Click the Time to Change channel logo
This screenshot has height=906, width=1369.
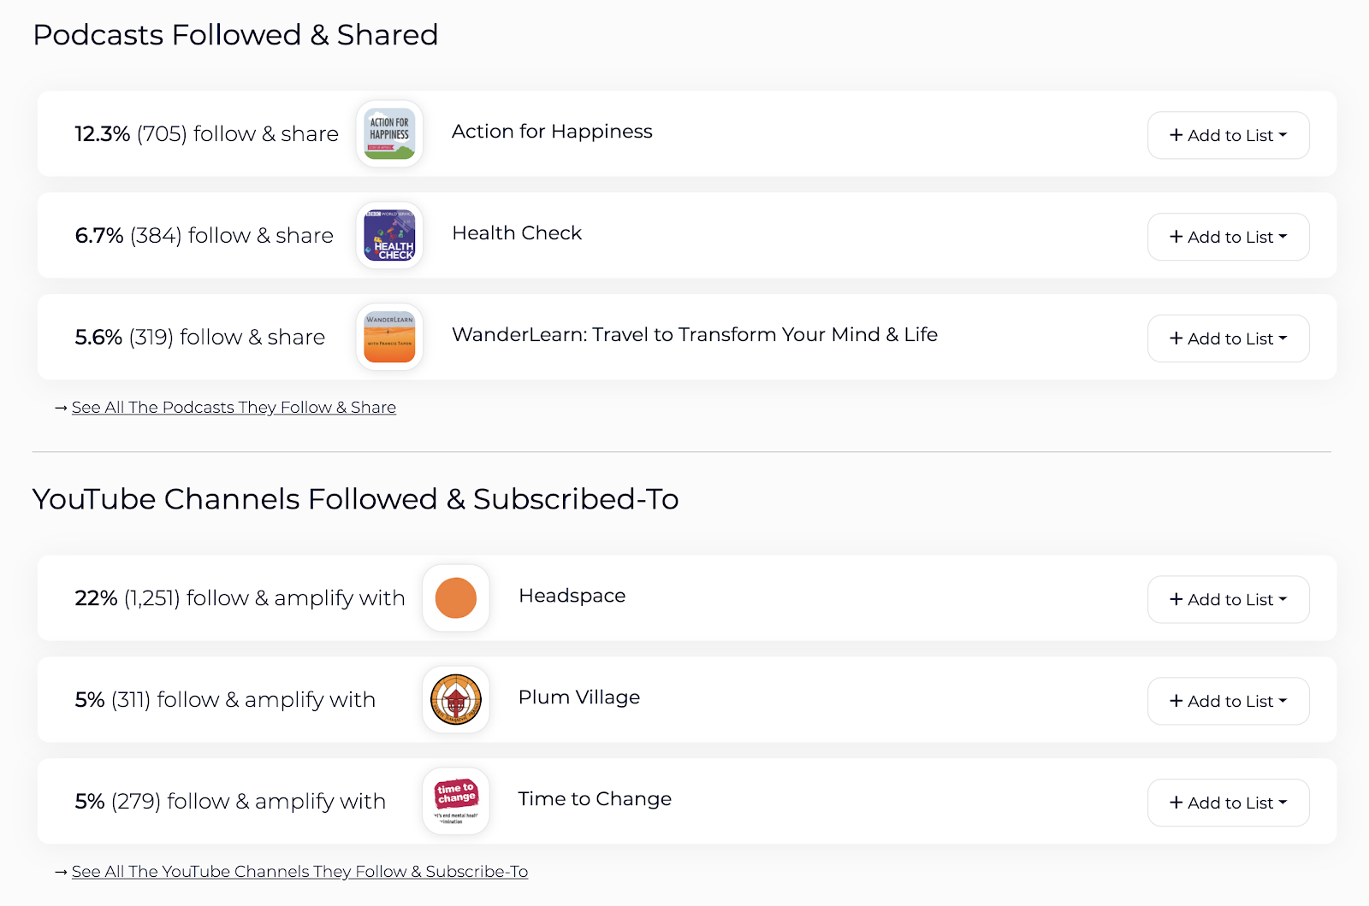point(456,801)
